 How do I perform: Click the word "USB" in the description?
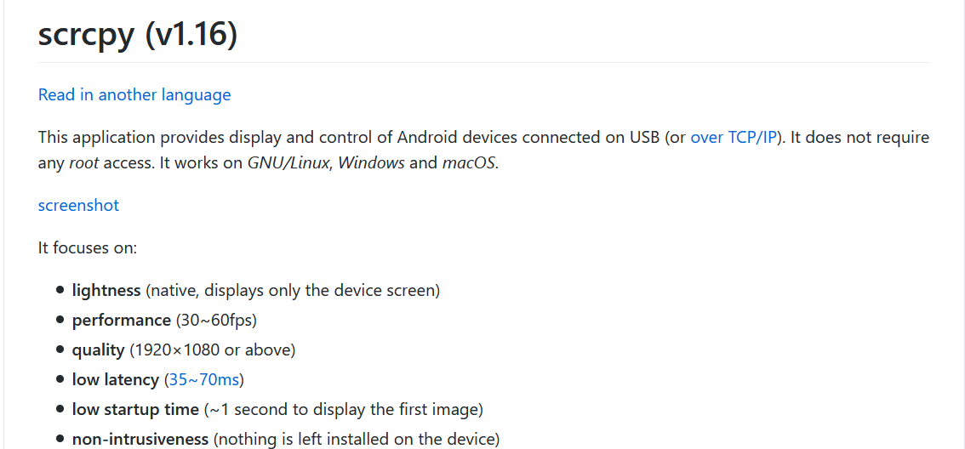644,137
